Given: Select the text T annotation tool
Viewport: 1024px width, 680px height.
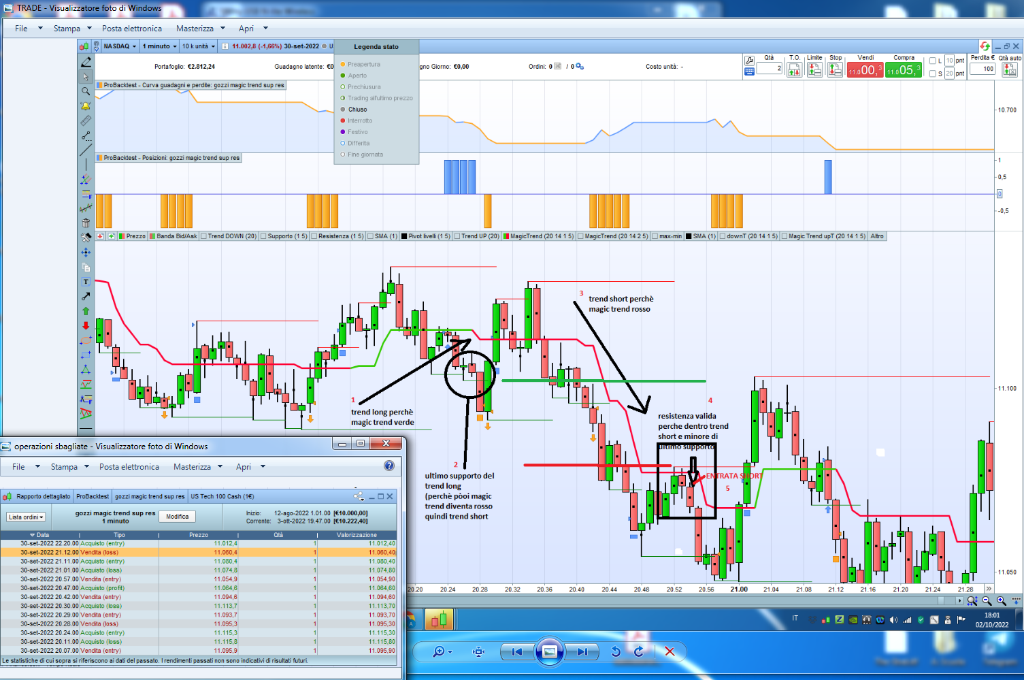Looking at the screenshot, I should (86, 282).
